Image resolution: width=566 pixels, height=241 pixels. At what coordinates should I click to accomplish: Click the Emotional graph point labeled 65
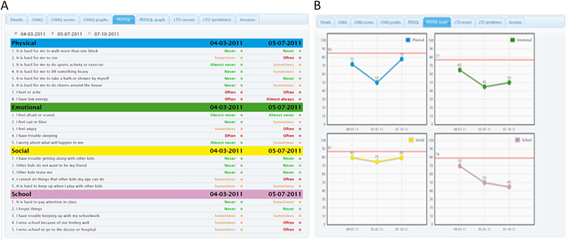(x=460, y=70)
